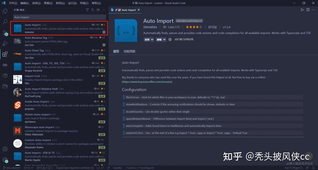
Task: Open the package box view in activity bar
Action: coord(5,75)
